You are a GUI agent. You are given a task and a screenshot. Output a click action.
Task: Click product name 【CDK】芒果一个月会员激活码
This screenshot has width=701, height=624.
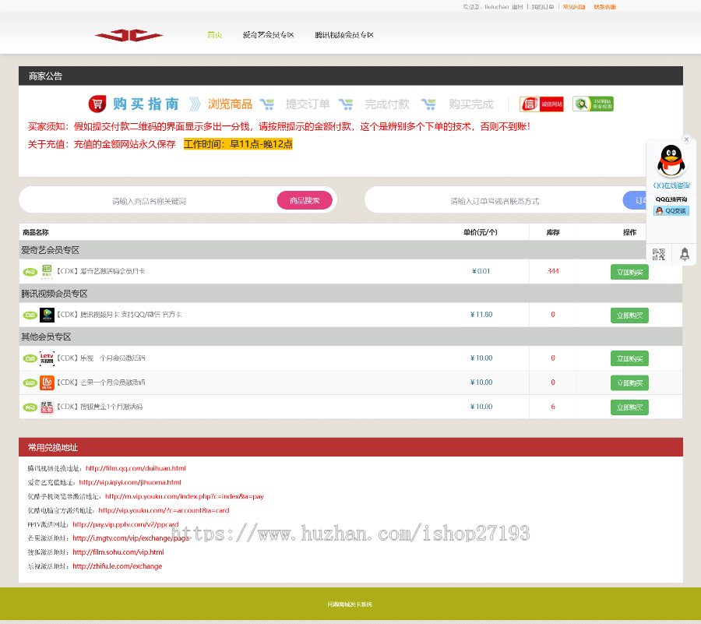tap(100, 383)
